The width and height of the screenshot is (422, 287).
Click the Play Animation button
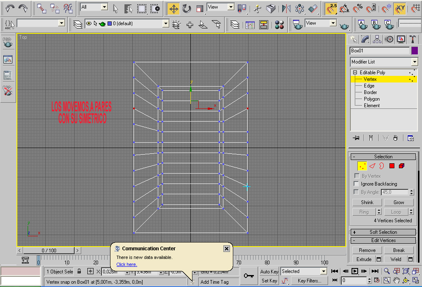click(x=355, y=271)
